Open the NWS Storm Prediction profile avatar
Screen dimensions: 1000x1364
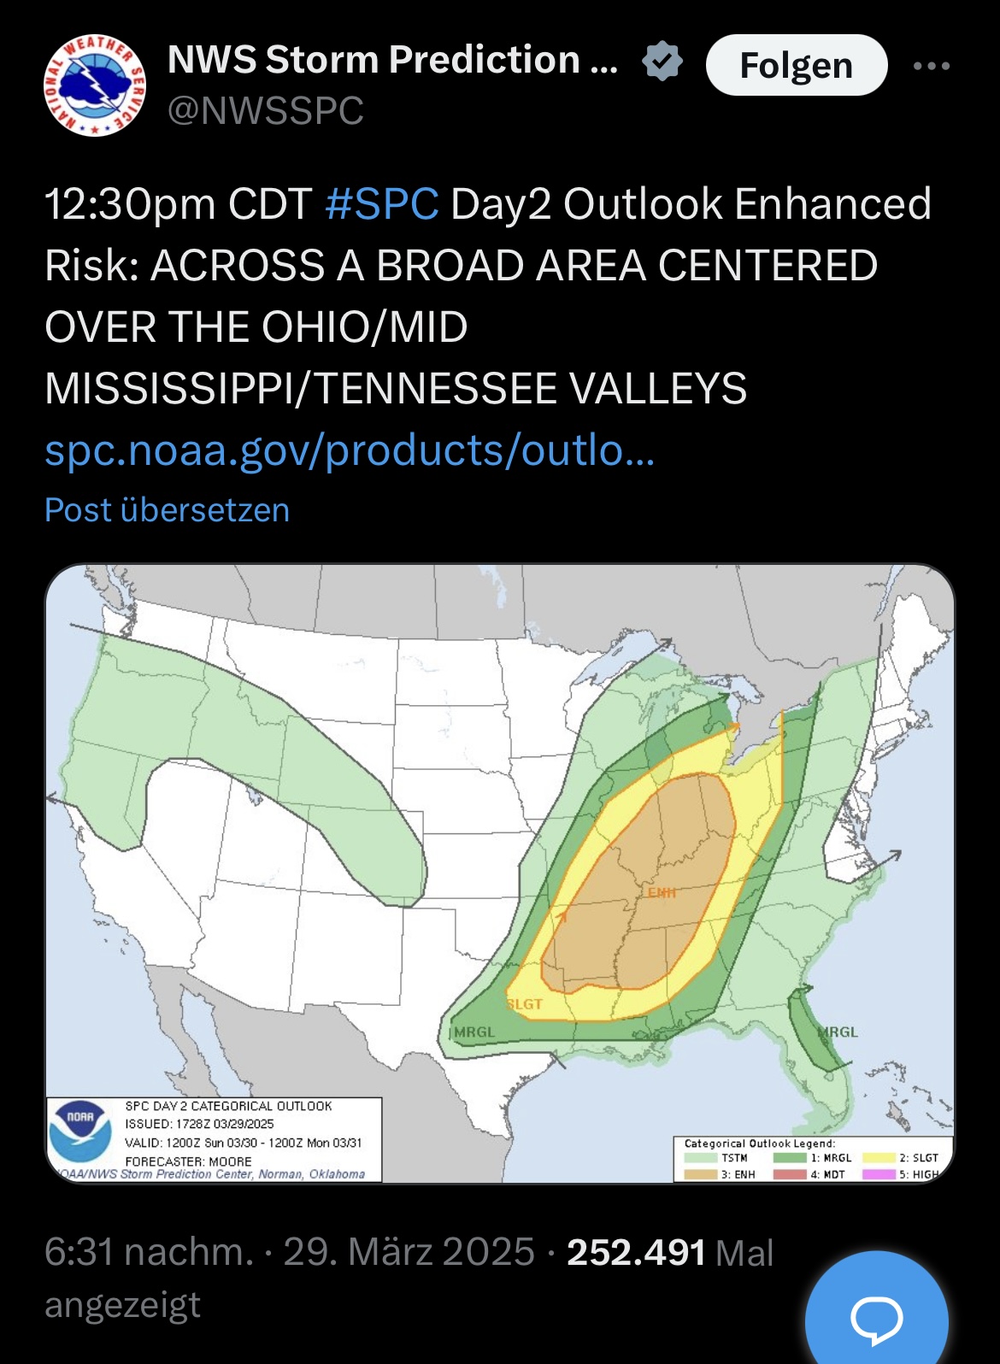95,85
